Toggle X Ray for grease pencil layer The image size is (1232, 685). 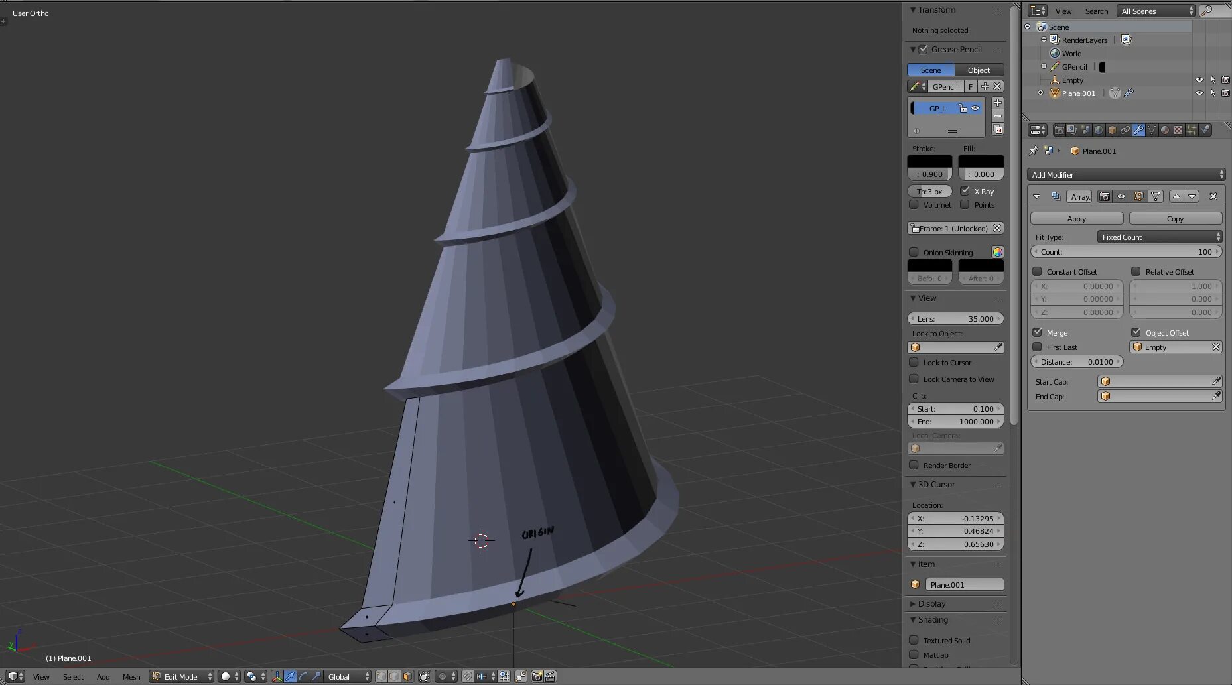[965, 191]
